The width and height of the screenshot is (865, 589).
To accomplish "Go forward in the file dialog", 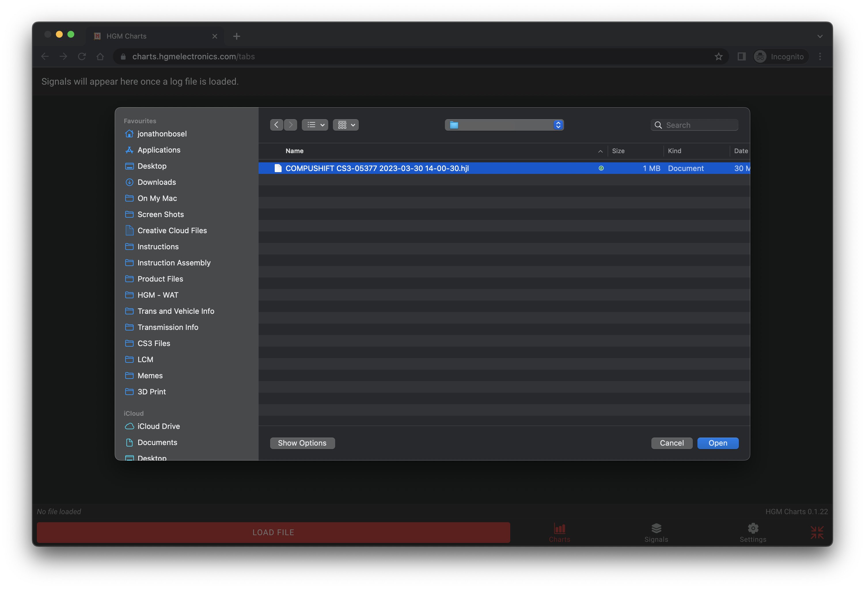I will (290, 125).
